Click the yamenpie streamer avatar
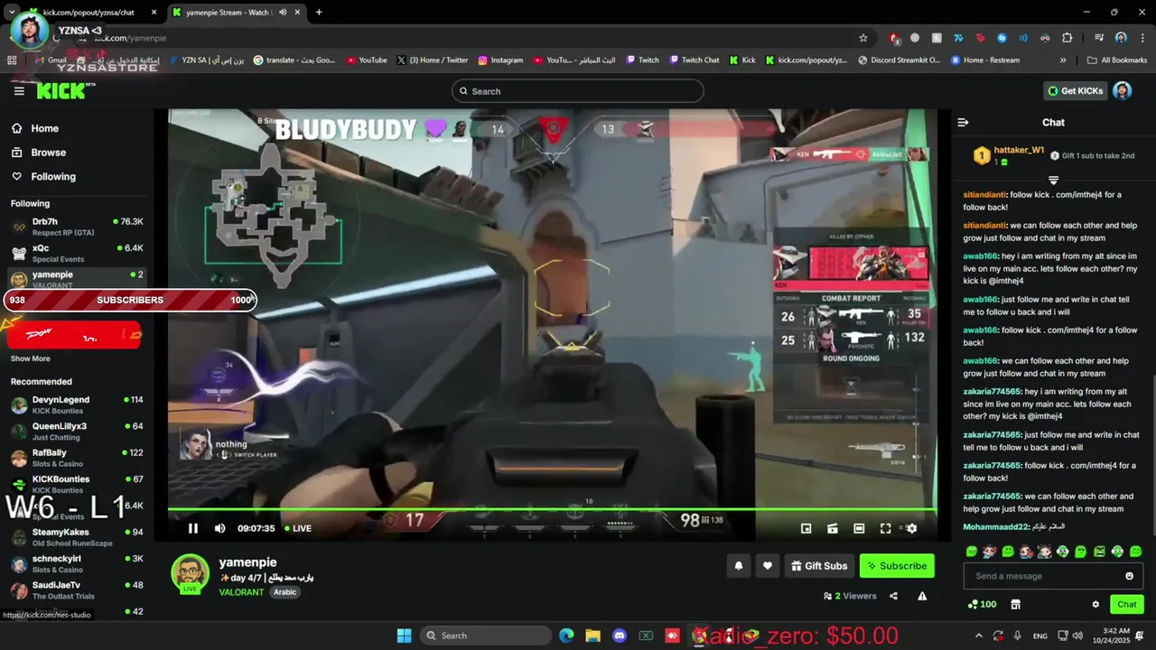The height and width of the screenshot is (650, 1156). 190,574
